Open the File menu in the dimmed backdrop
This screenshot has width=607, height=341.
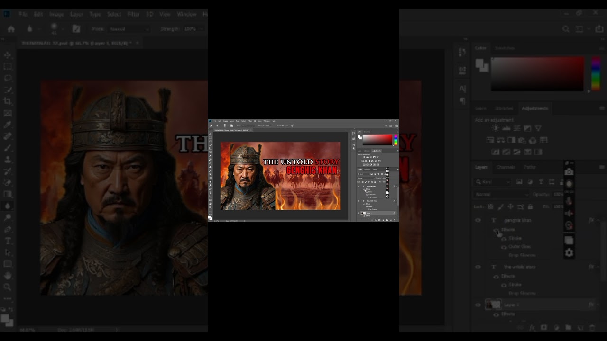tap(23, 14)
